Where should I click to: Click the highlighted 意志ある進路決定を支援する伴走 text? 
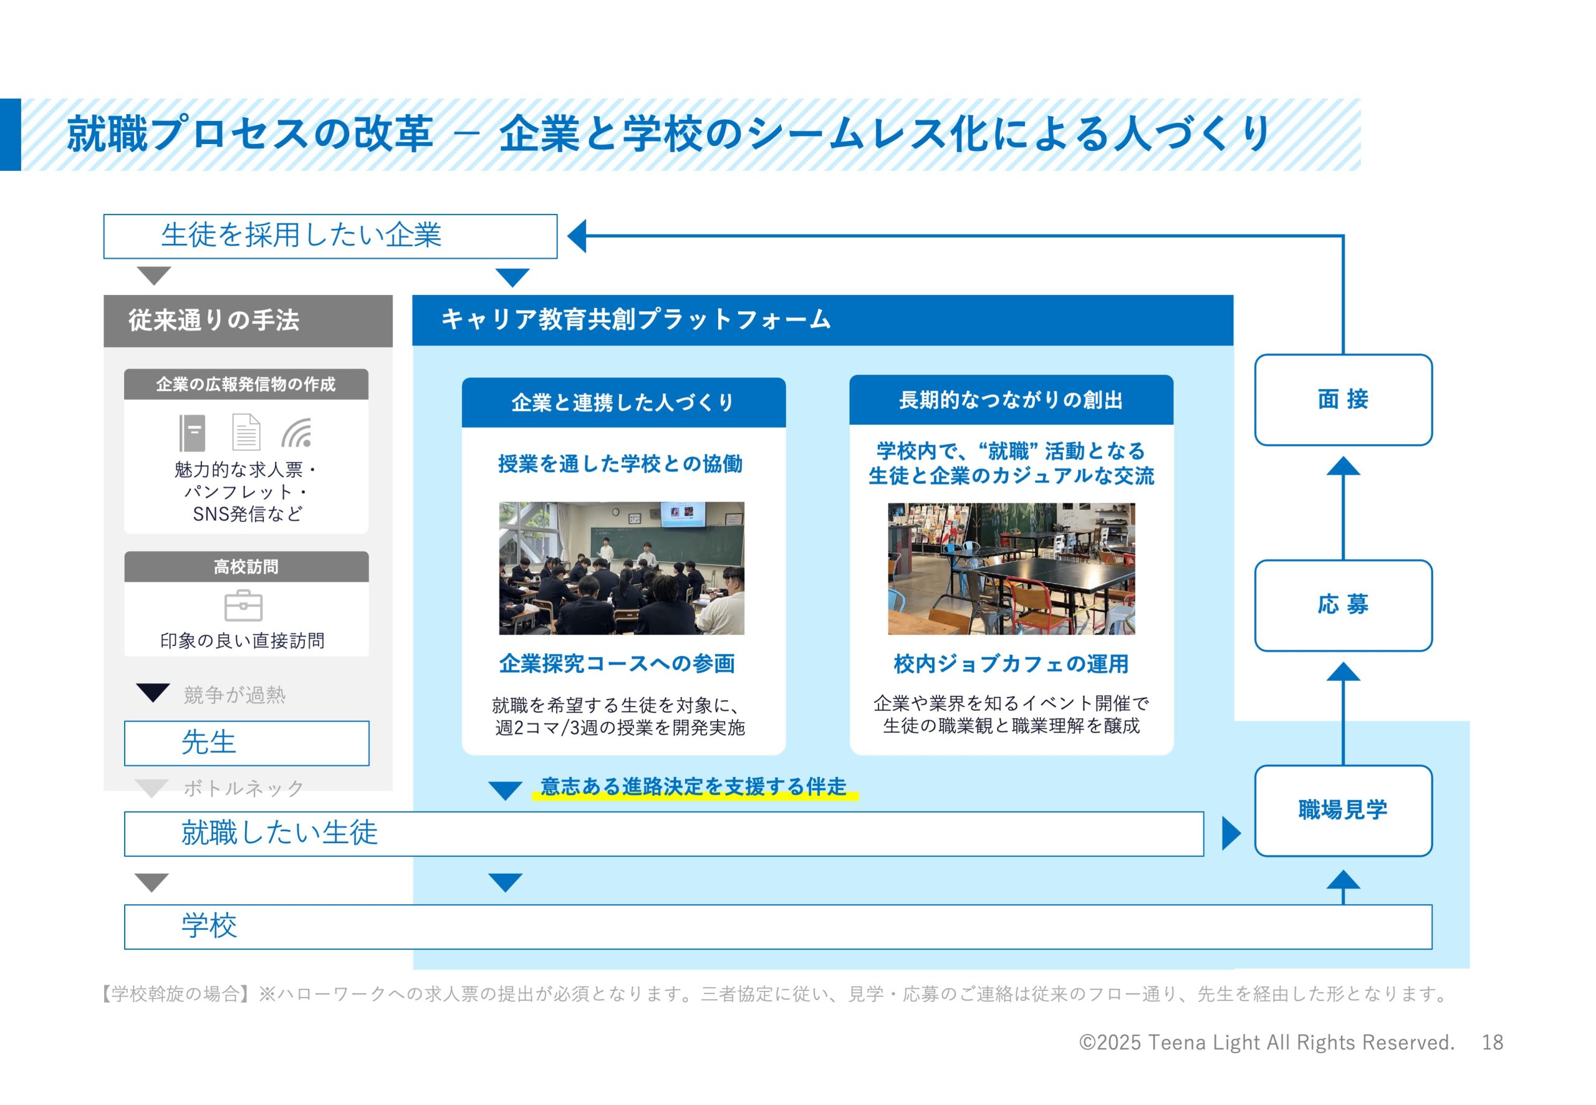[x=693, y=786]
